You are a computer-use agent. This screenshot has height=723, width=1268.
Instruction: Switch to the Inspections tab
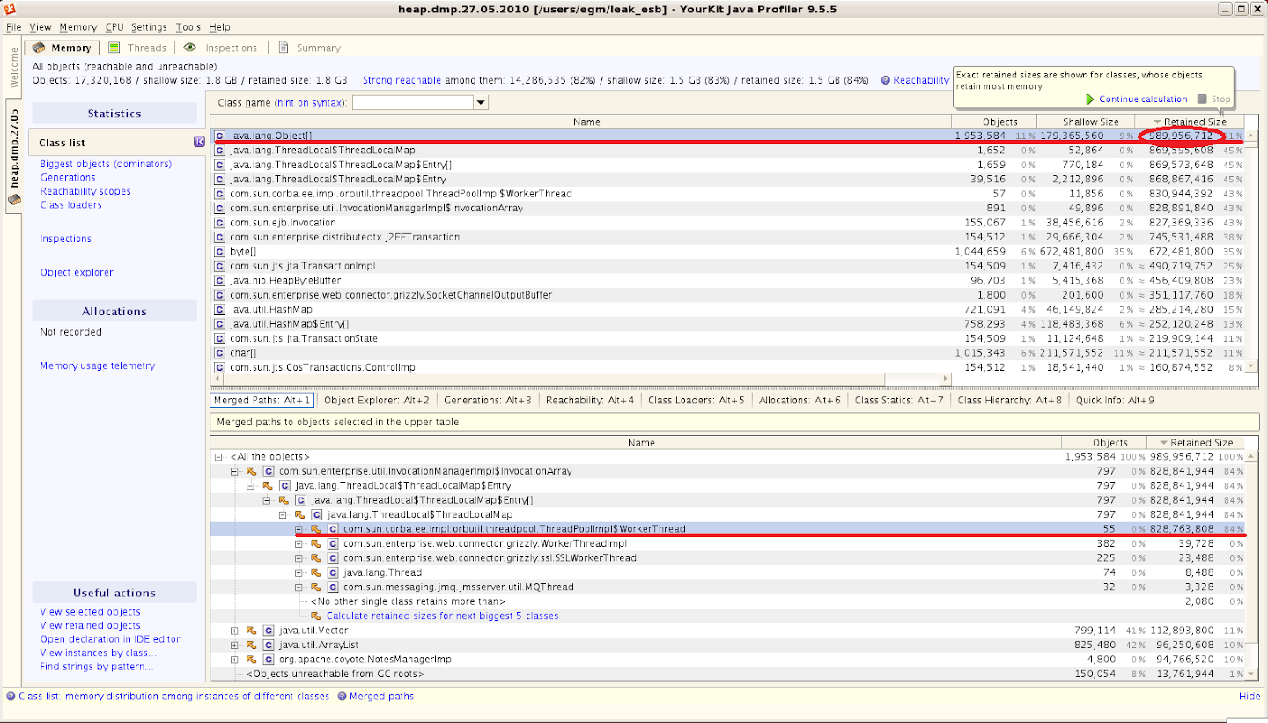tap(221, 48)
